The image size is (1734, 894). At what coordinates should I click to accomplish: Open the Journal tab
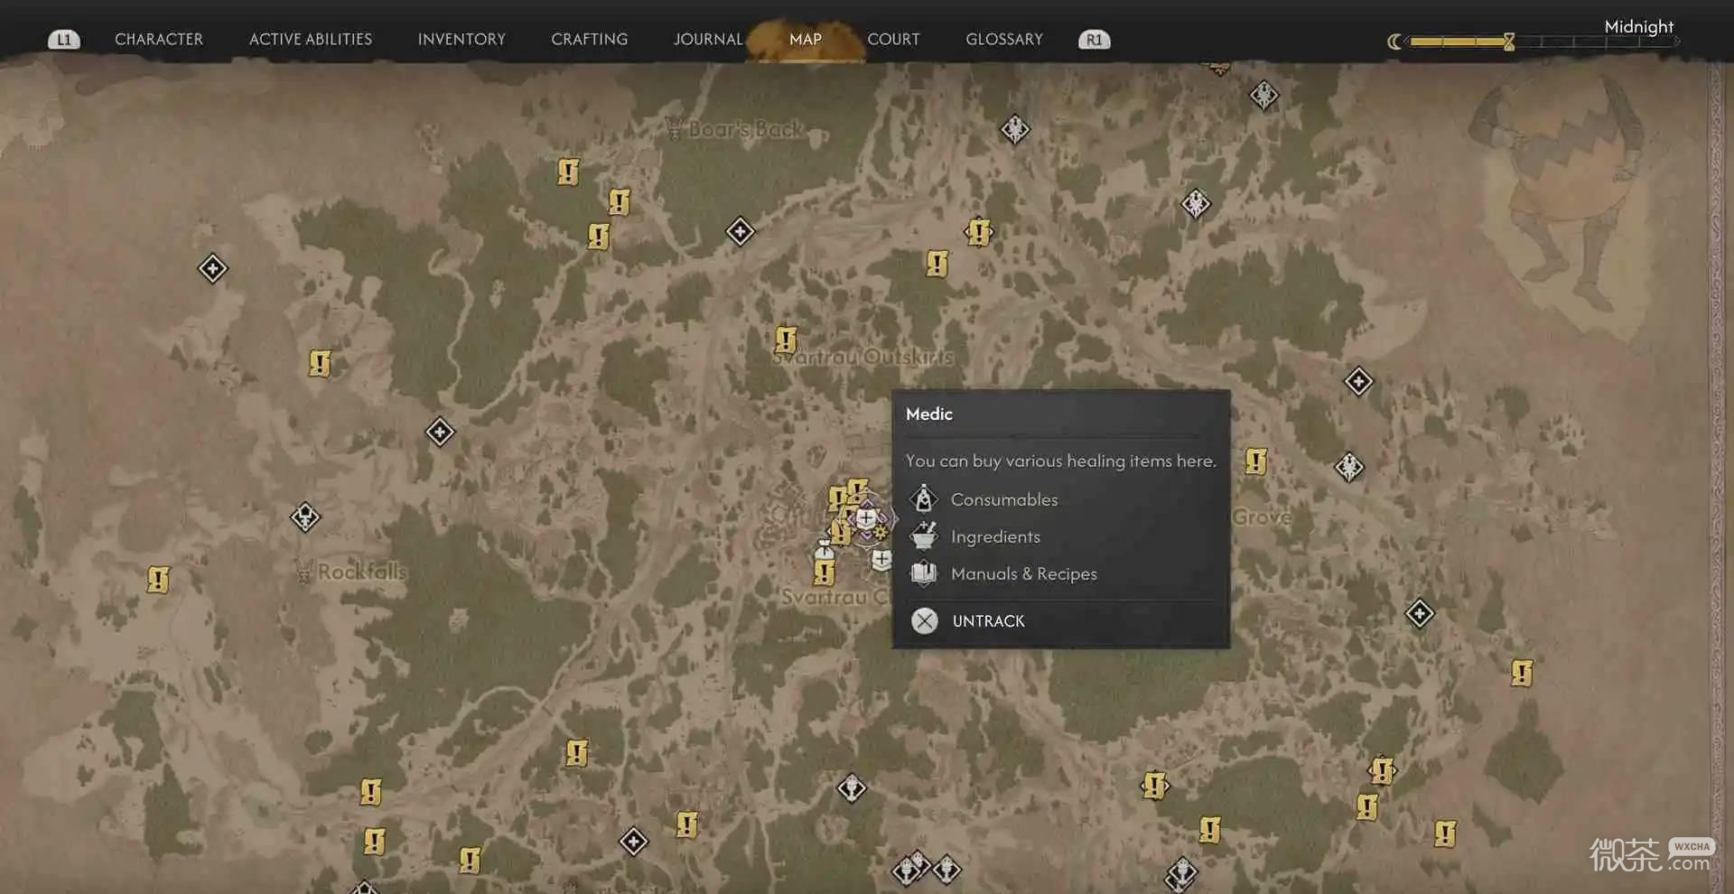tap(708, 39)
